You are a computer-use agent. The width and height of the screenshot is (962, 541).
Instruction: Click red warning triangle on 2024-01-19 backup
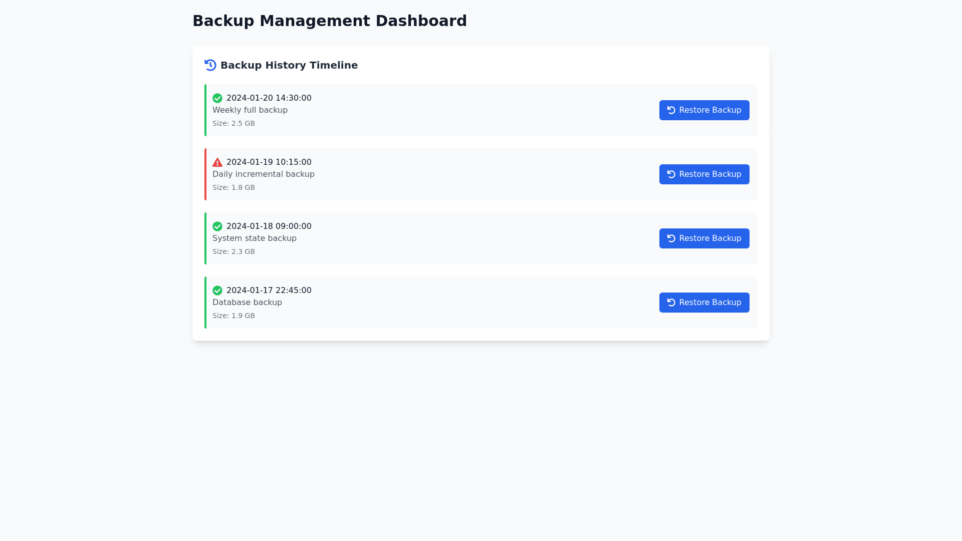pyautogui.click(x=217, y=162)
